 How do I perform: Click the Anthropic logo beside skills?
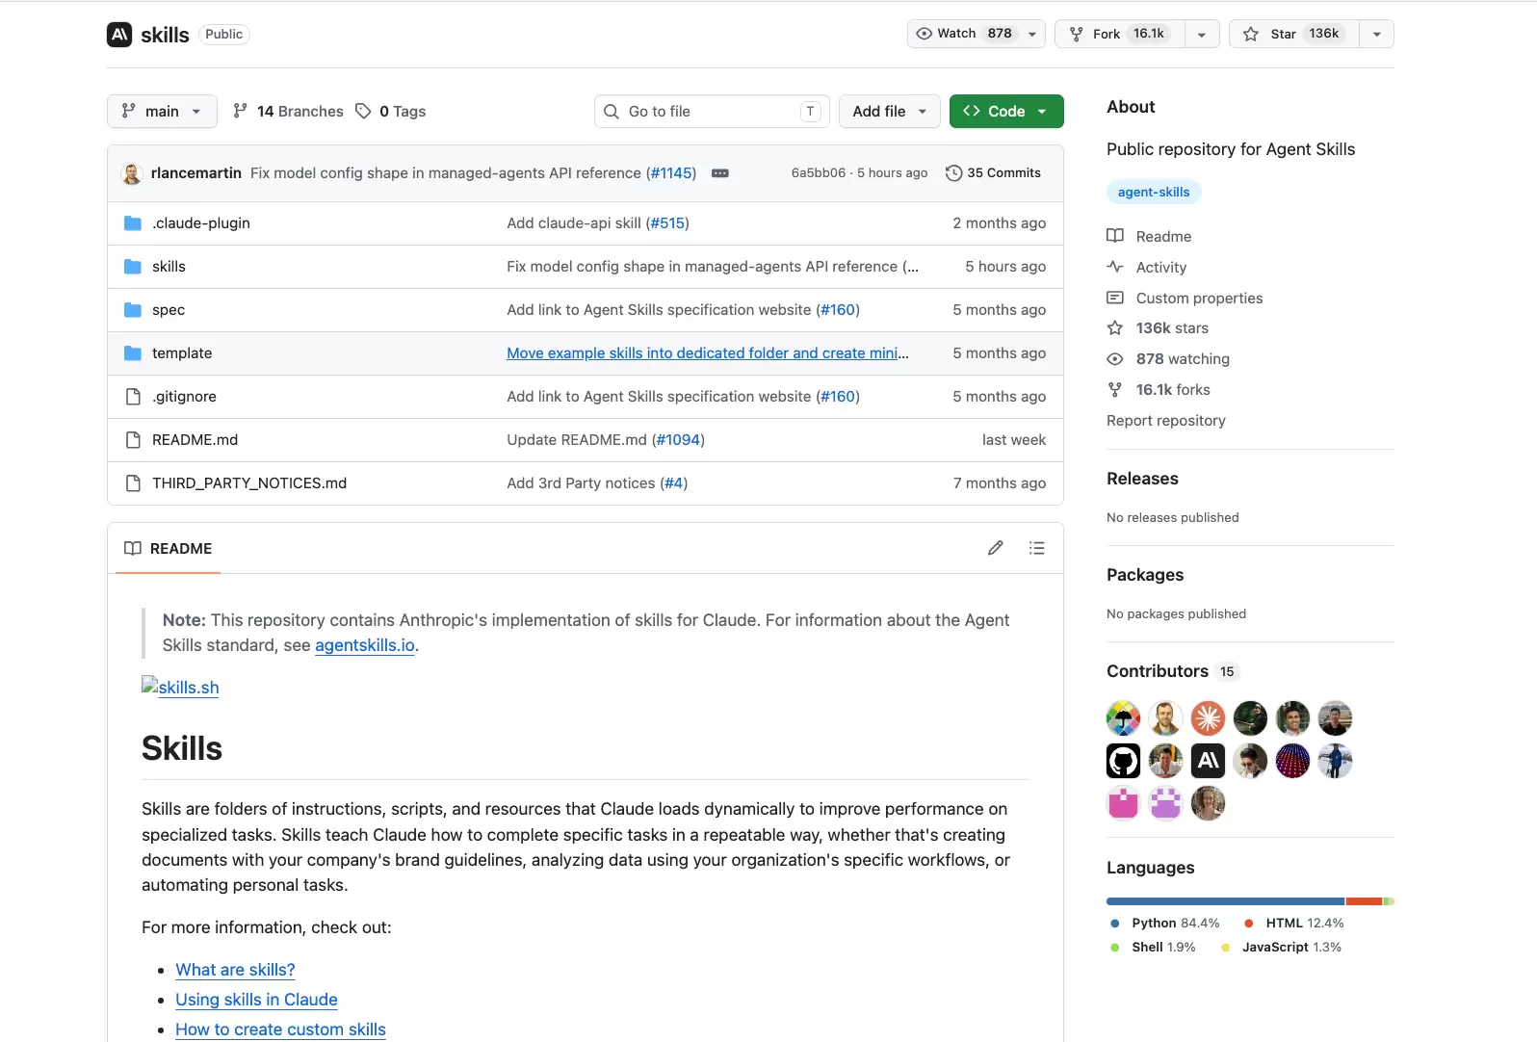pos(119,35)
